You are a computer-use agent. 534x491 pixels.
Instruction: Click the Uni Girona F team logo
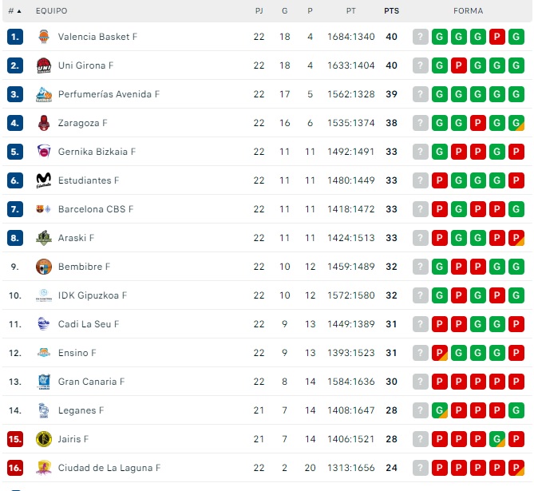44,65
